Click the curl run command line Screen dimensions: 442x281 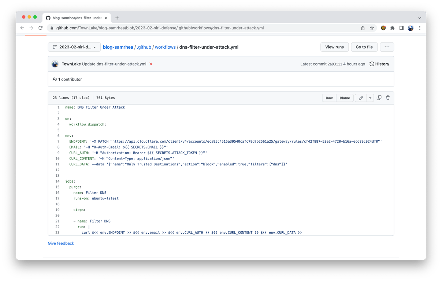click(x=192, y=232)
